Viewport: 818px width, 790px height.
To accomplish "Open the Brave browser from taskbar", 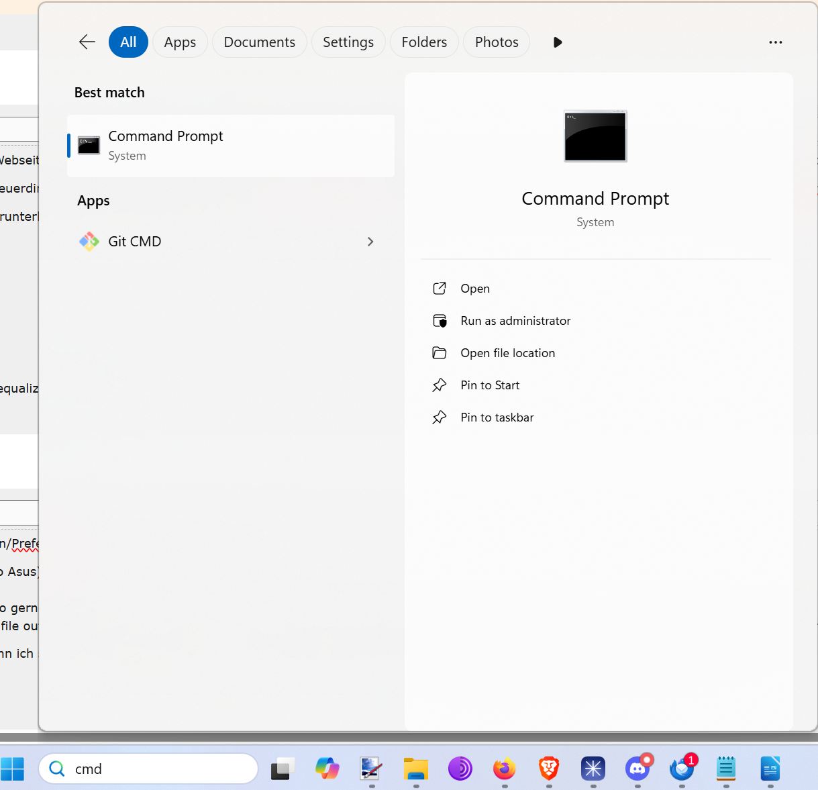I will pyautogui.click(x=549, y=768).
